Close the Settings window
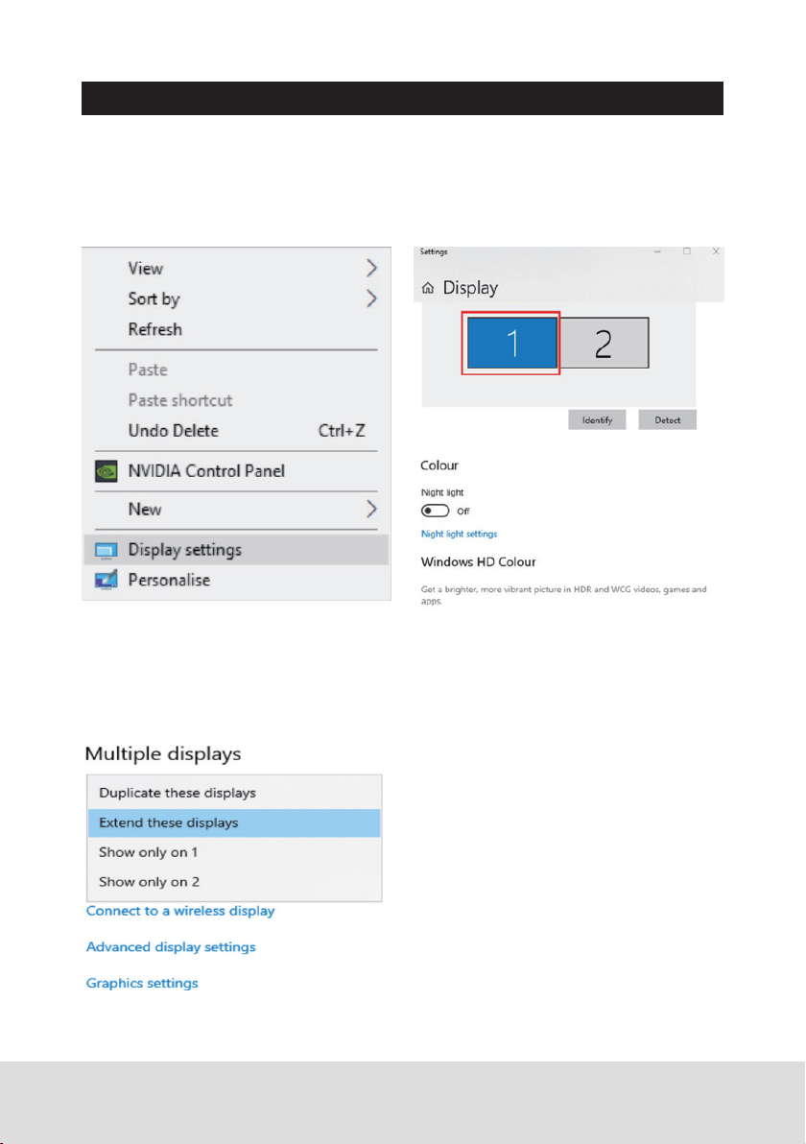Viewport: 806px width, 1144px height. [x=716, y=251]
